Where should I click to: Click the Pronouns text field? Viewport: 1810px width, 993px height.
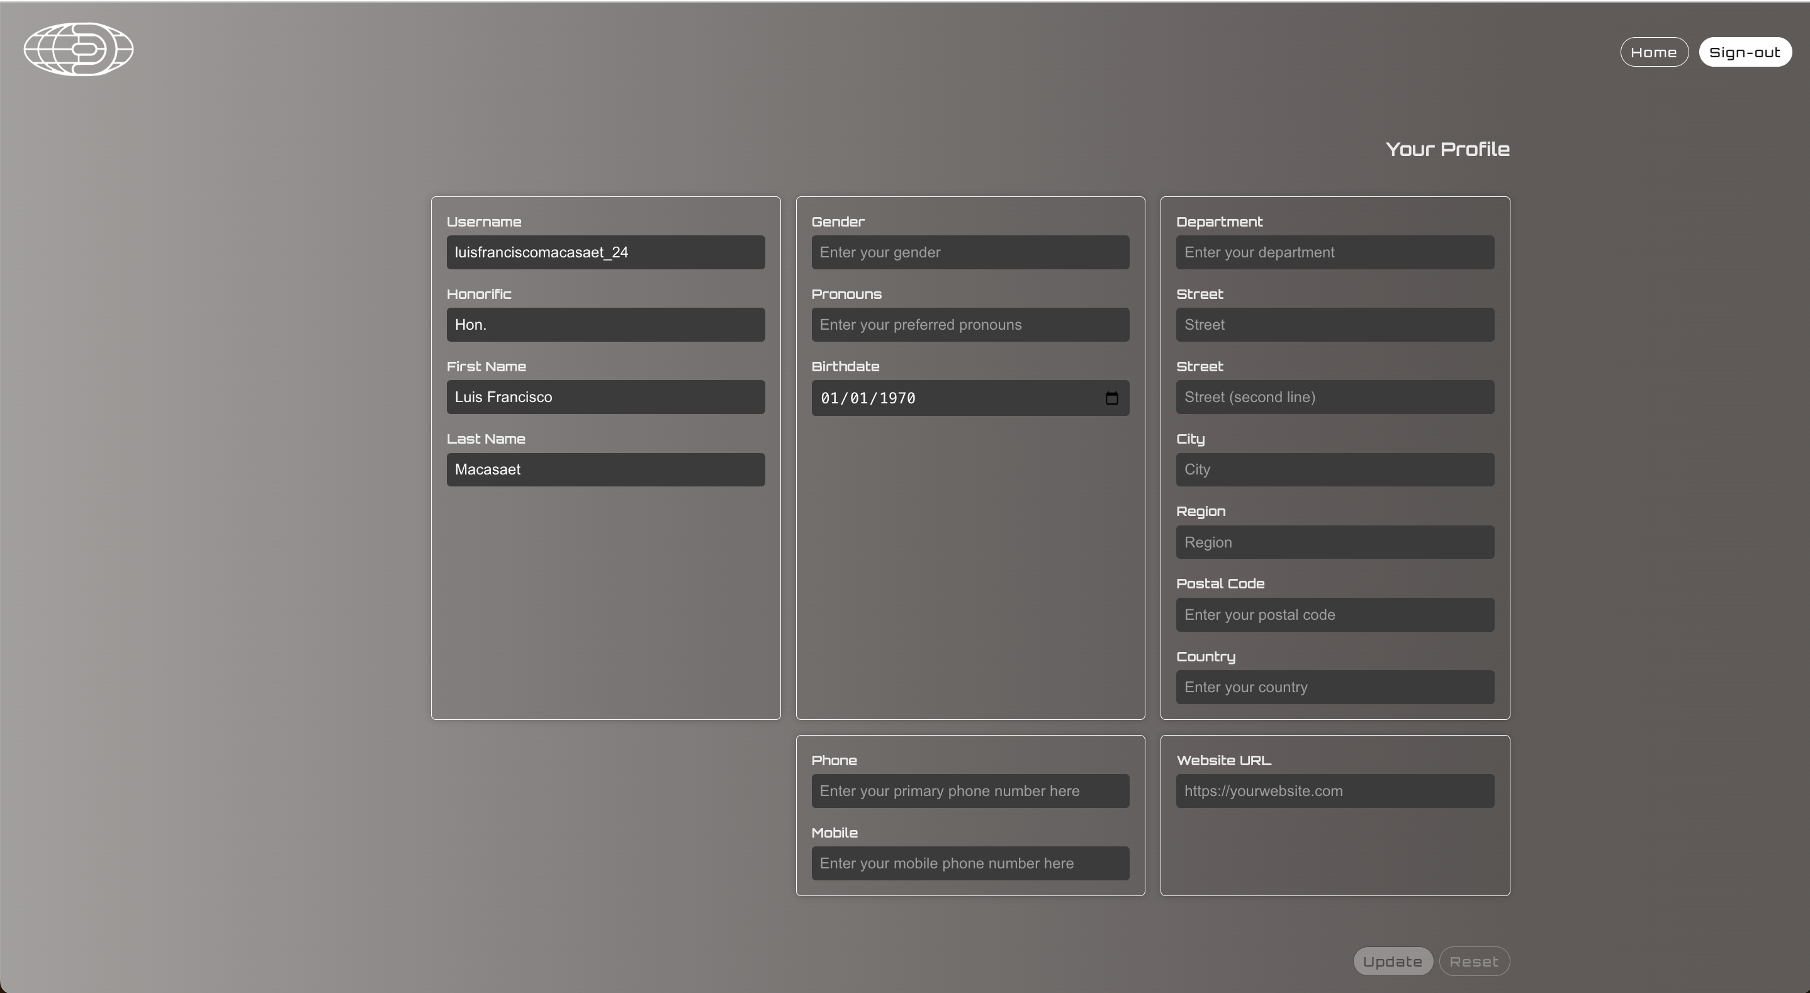pos(970,325)
